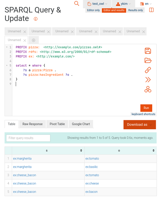
Task: Open saved queries folder icon
Action: click(148, 60)
